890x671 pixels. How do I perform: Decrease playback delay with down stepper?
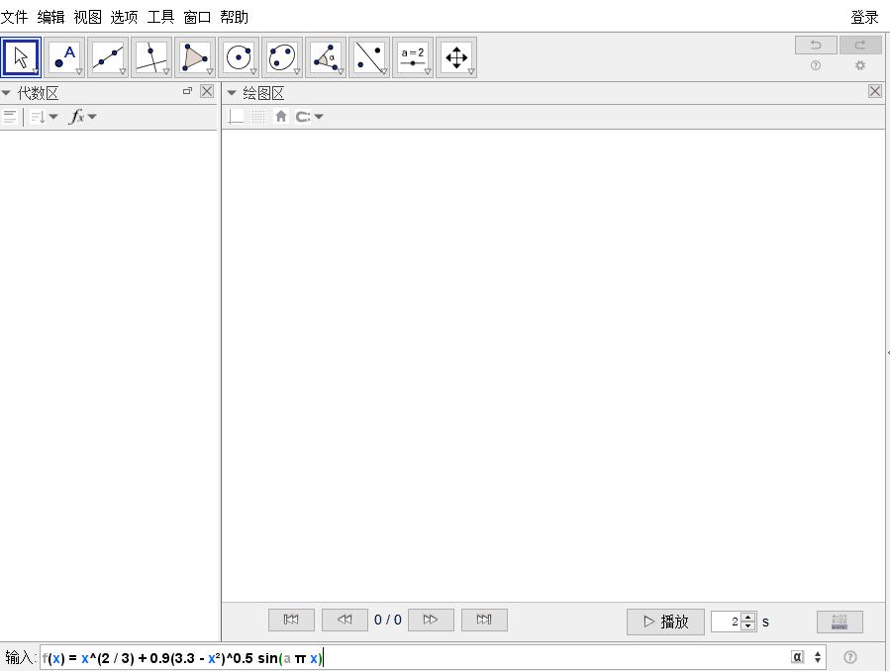click(x=748, y=626)
